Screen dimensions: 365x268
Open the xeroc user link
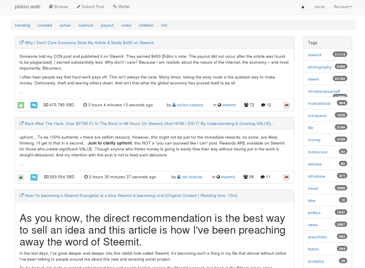pos(320,7)
